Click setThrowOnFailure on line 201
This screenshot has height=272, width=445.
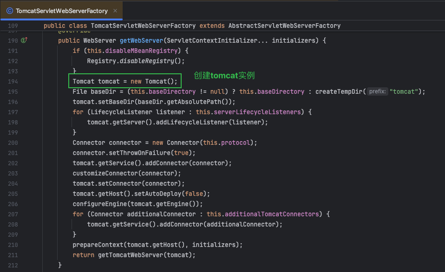coord(140,153)
